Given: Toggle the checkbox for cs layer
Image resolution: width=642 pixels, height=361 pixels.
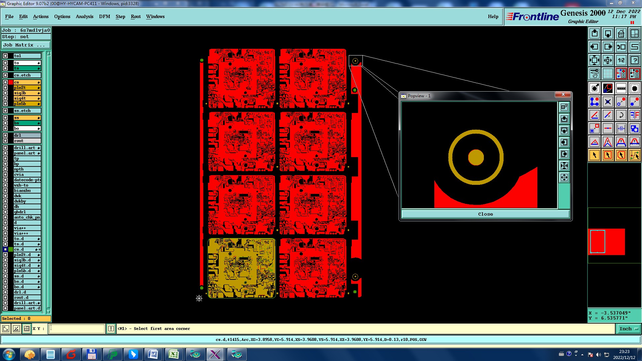Looking at the screenshot, I should [5, 82].
